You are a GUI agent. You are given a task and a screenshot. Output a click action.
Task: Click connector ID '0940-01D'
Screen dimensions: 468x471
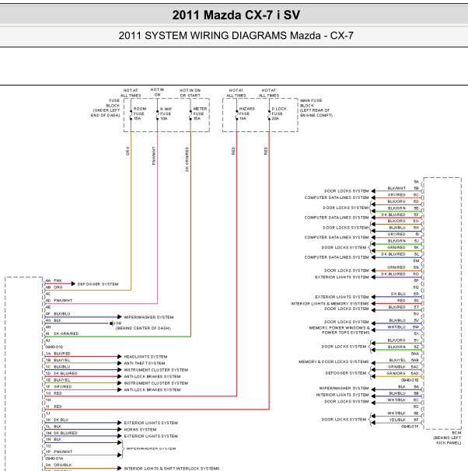click(54, 347)
